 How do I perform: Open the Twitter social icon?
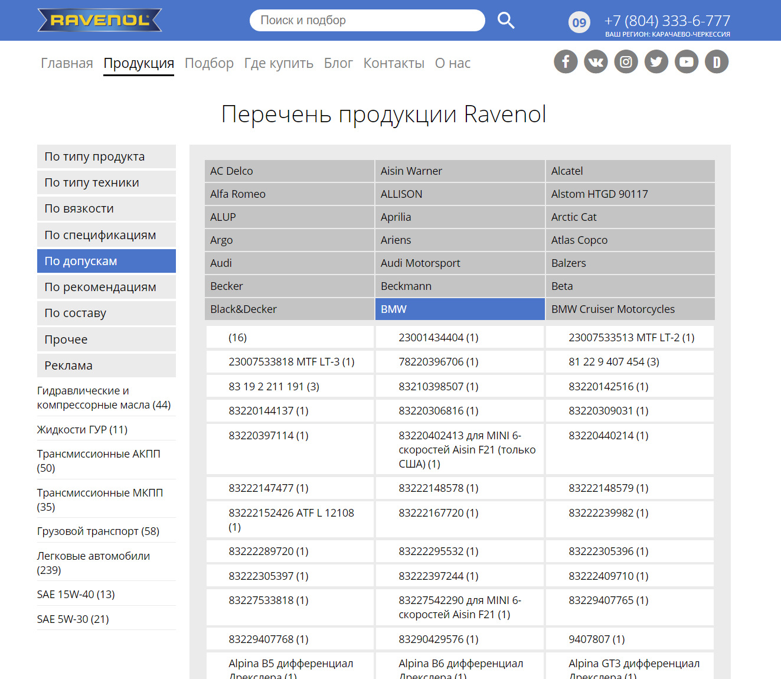point(656,61)
